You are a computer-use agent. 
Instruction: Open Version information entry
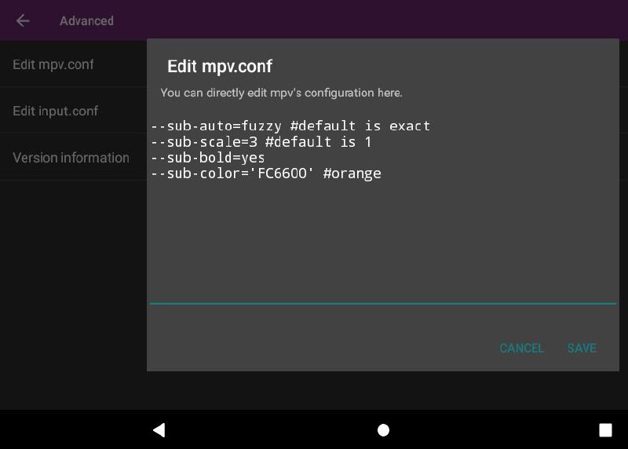[x=73, y=158]
